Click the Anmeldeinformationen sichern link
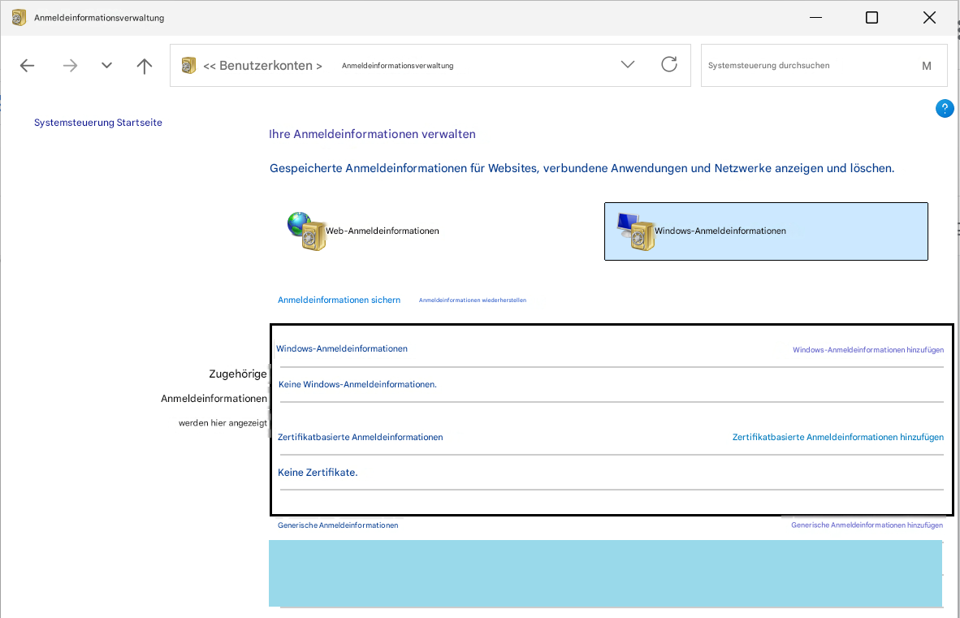 point(339,300)
